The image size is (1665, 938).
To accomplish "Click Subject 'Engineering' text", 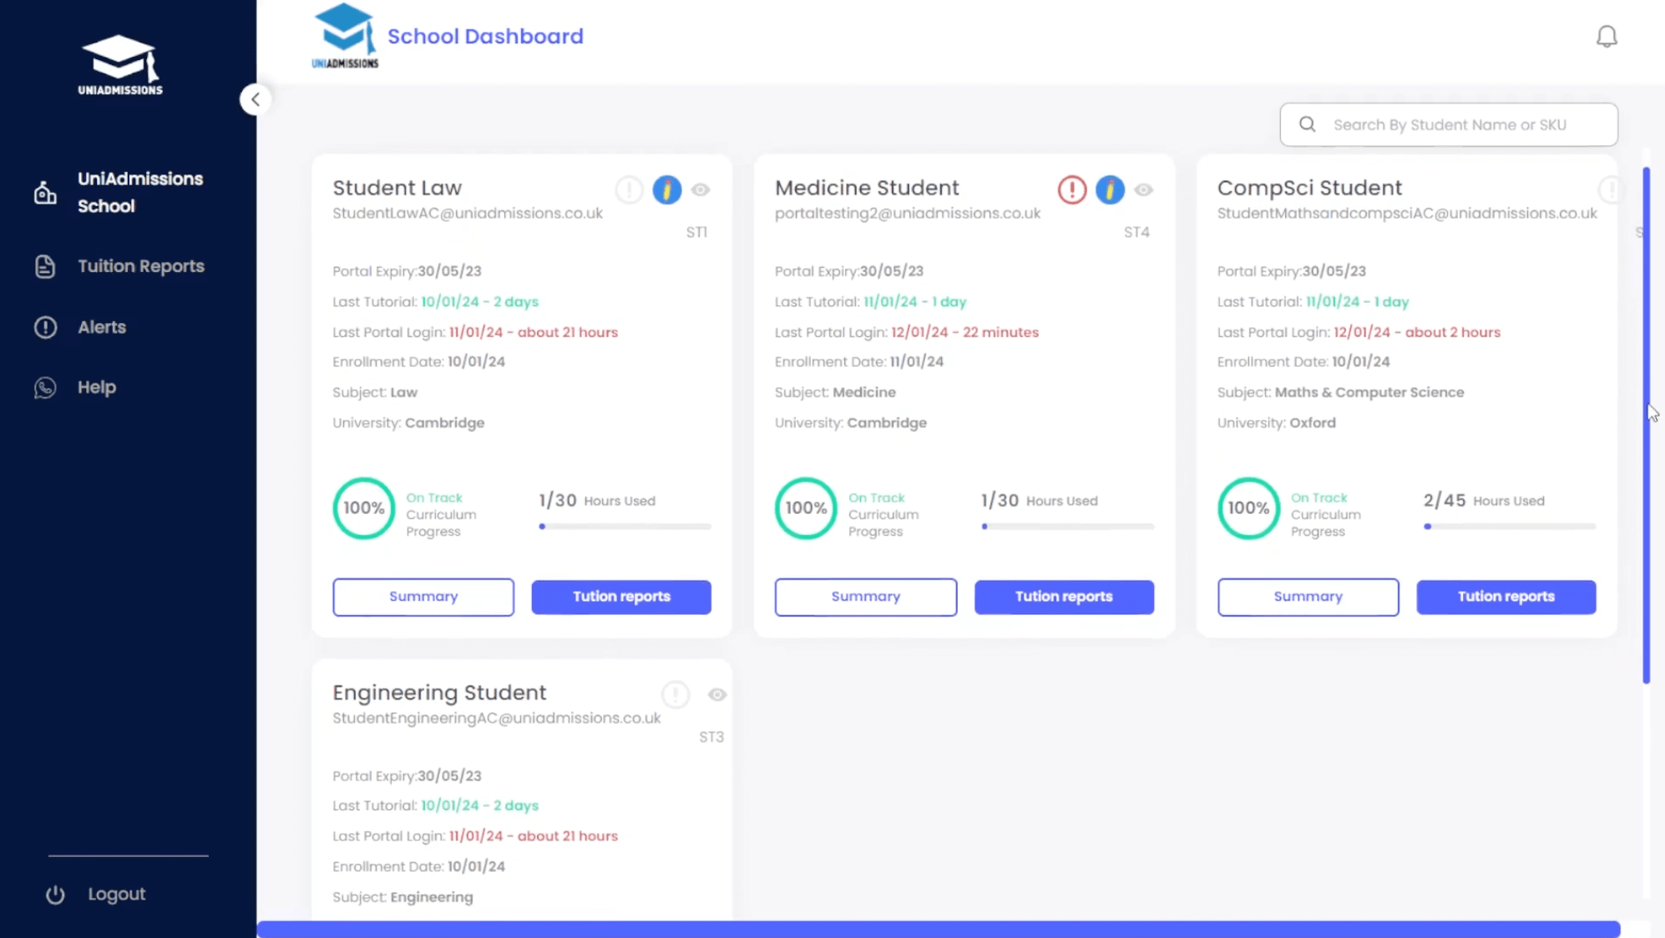I will click(x=432, y=897).
